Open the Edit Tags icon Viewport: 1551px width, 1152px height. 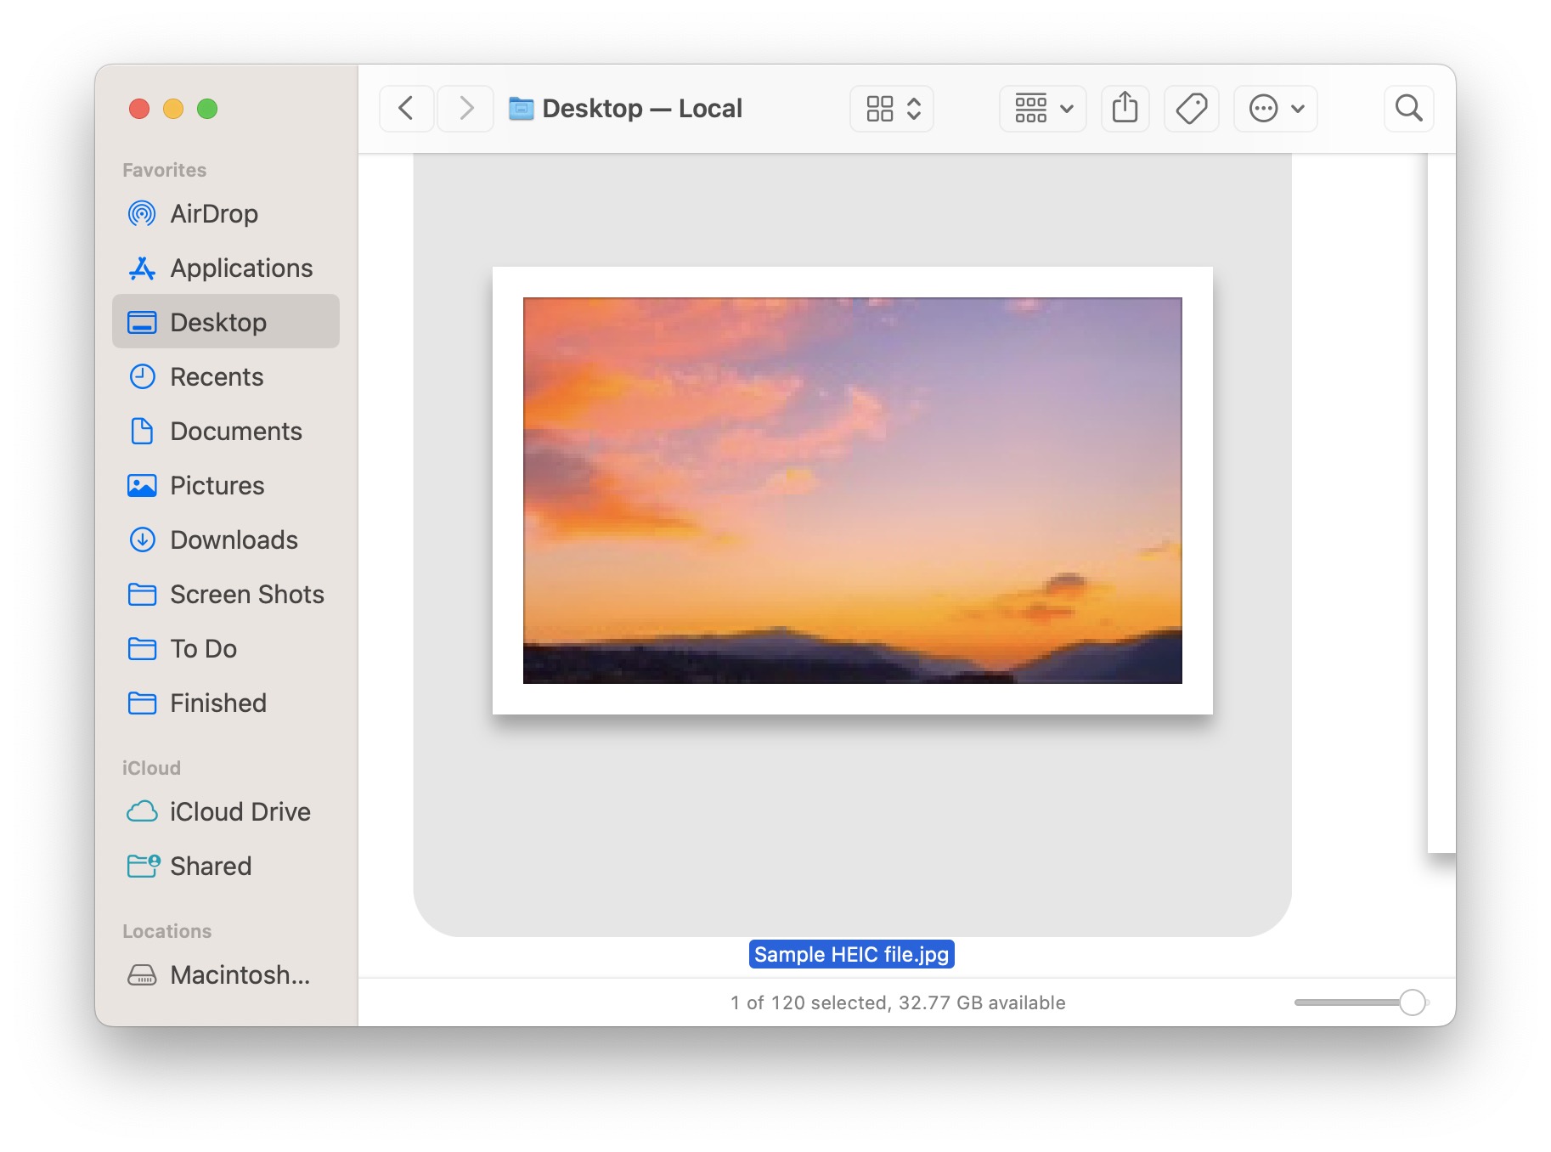tap(1191, 109)
